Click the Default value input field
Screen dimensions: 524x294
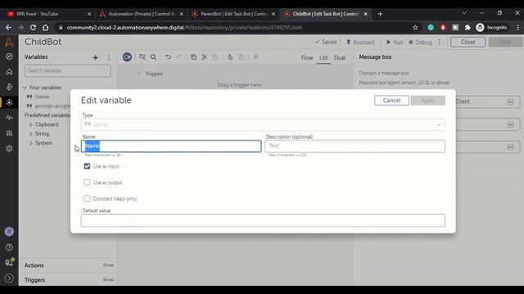coord(263,220)
